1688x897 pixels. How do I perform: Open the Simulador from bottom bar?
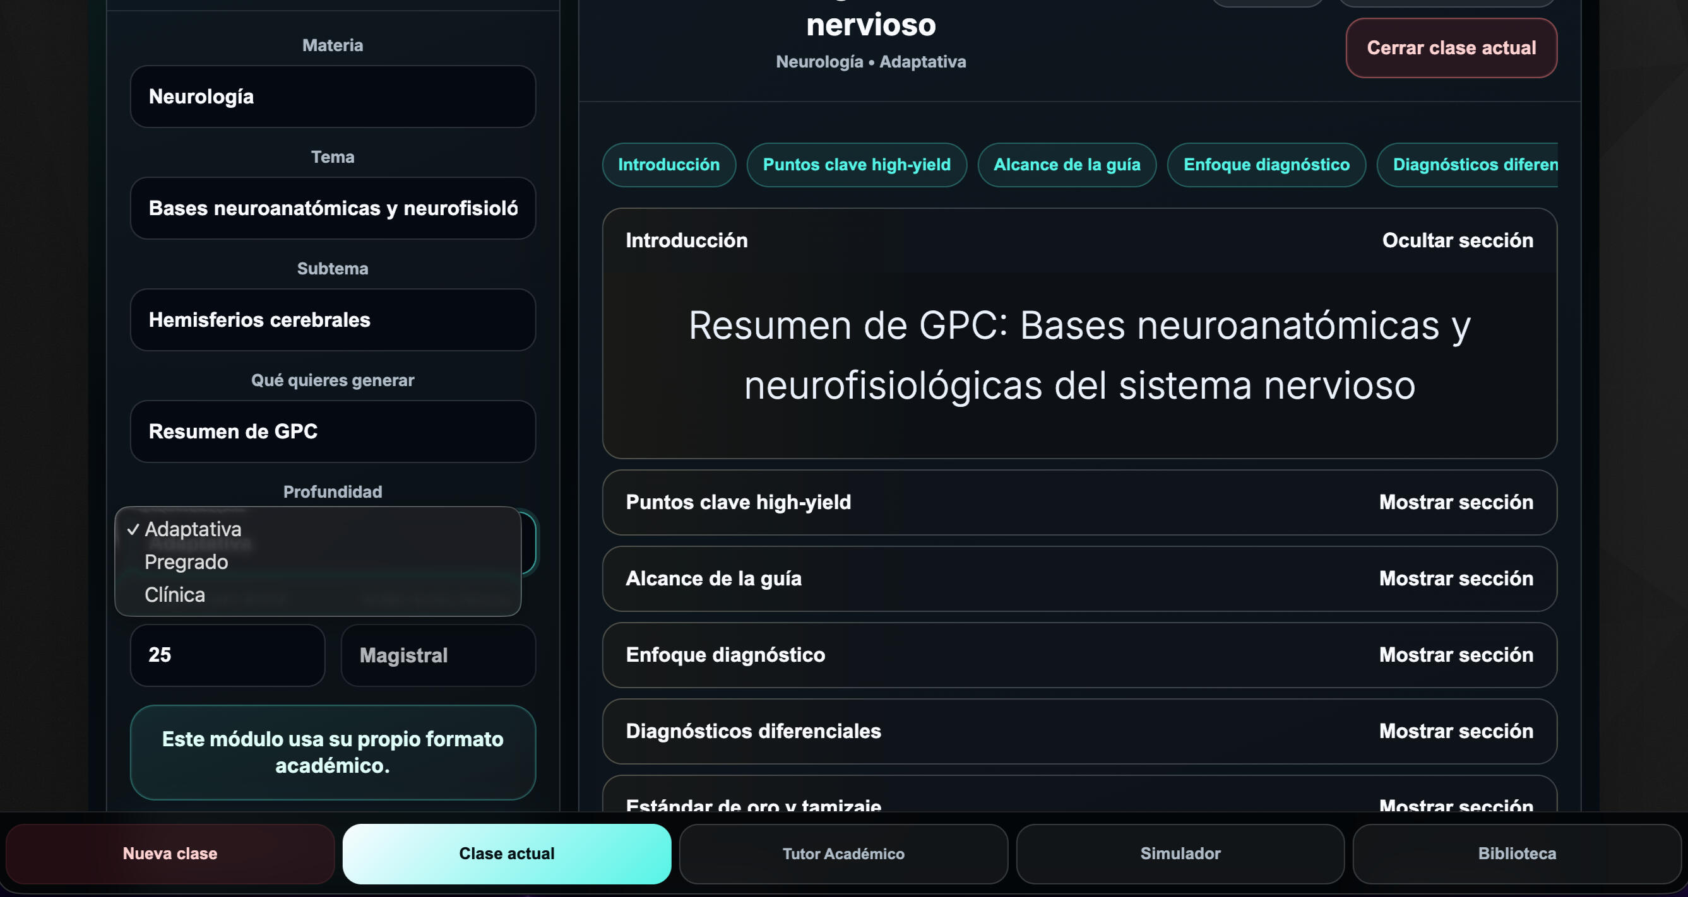1180,853
